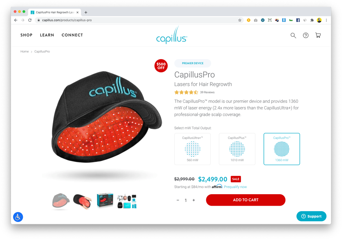Open the puzzle-piece extensions menu

(x=312, y=20)
